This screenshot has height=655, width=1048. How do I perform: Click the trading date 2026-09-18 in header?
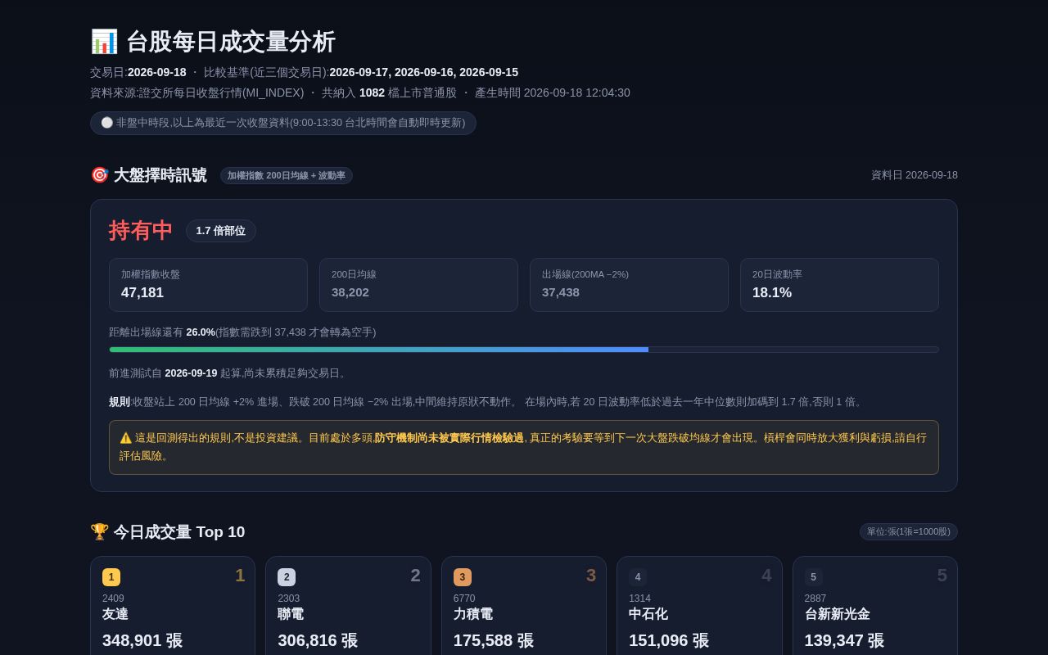pyautogui.click(x=157, y=72)
